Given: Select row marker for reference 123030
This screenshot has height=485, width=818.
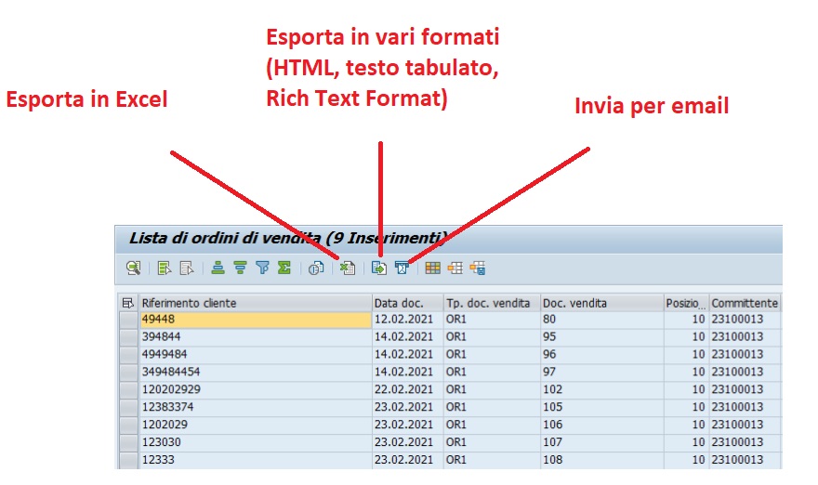Looking at the screenshot, I should point(128,442).
